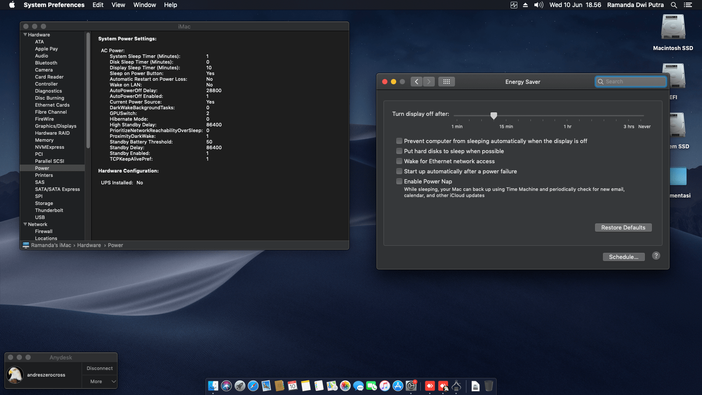702x395 pixels.
Task: Go back using the Energy Saver back arrow
Action: coord(416,82)
